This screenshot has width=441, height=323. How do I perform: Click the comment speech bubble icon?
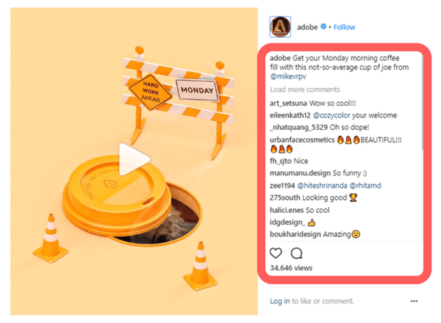click(296, 253)
